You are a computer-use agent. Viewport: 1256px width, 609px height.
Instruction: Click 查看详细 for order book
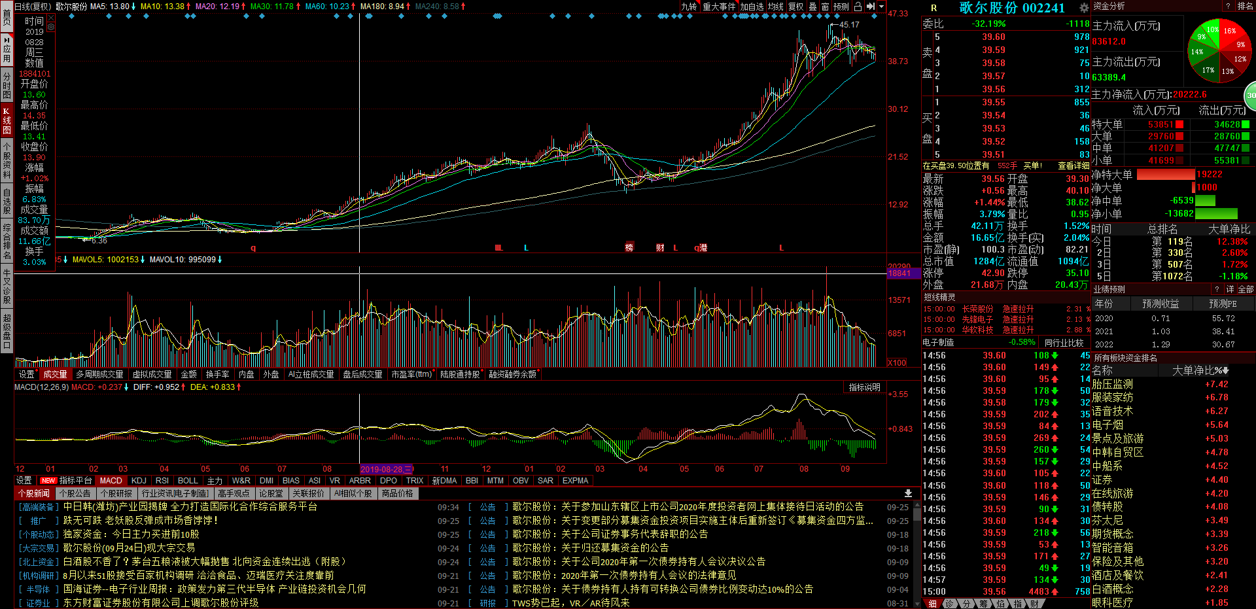pyautogui.click(x=1073, y=166)
